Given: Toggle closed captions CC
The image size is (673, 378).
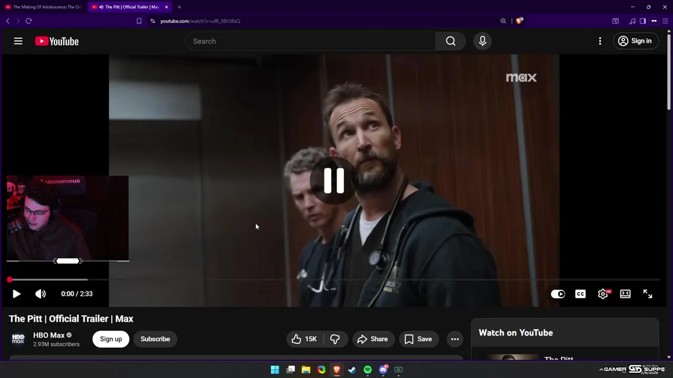Looking at the screenshot, I should (580, 294).
